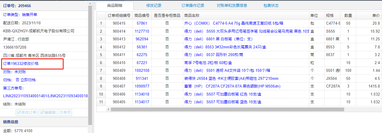Open product code 57861

tap(142, 23)
